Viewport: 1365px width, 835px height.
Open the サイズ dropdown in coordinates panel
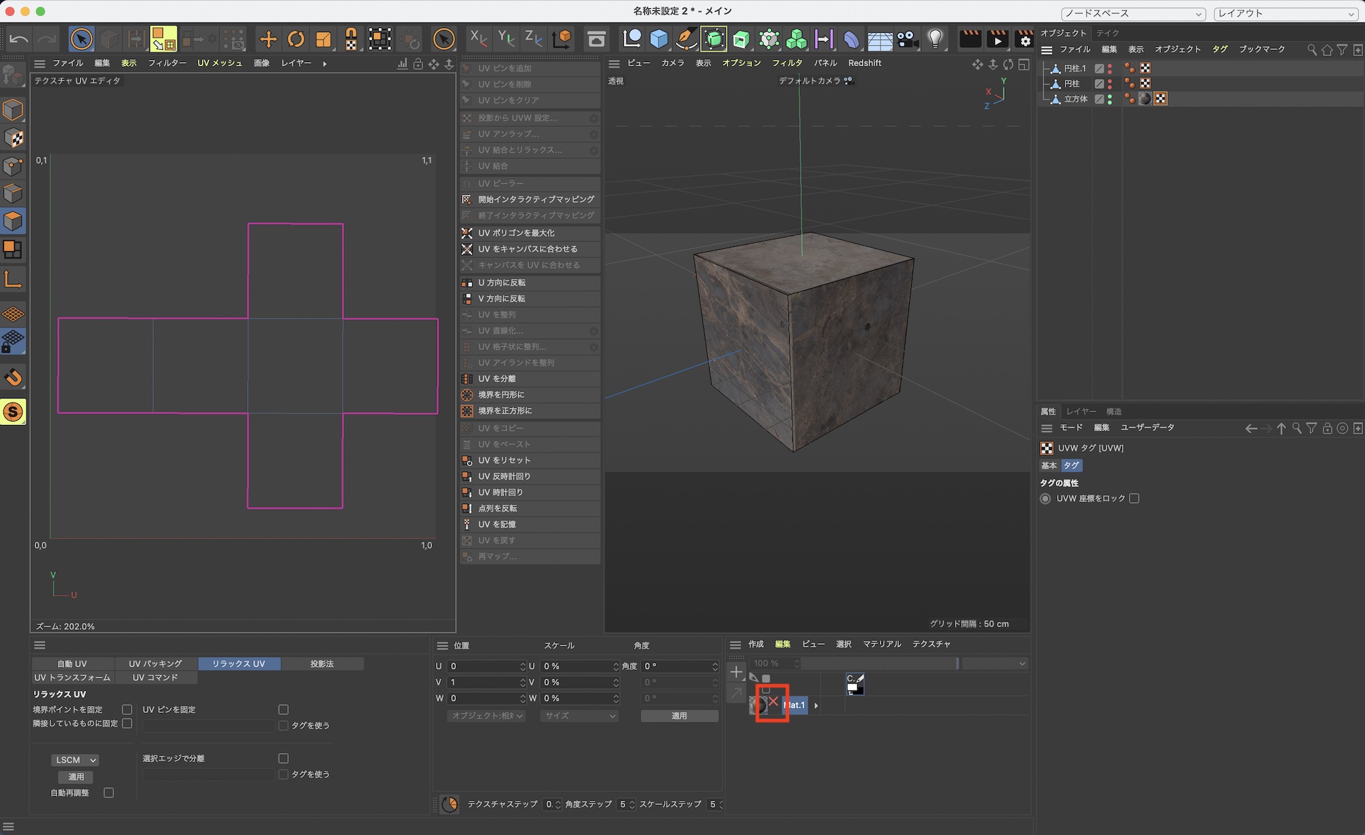click(x=579, y=716)
